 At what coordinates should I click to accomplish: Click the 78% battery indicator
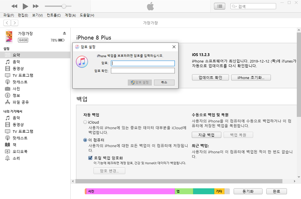[57, 40]
